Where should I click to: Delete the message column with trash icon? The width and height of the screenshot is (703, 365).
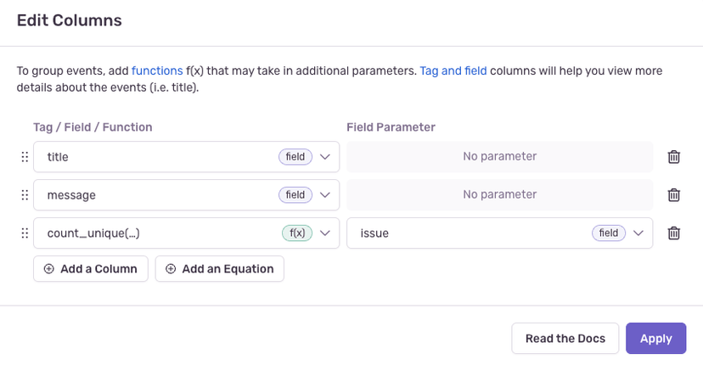pyautogui.click(x=673, y=195)
